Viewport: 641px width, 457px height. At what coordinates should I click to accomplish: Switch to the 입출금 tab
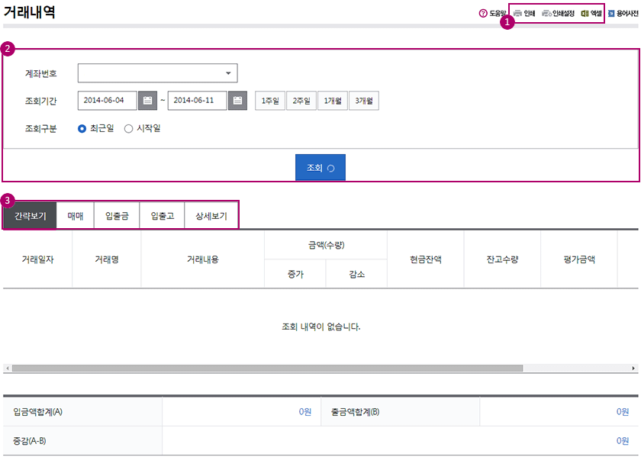click(117, 216)
